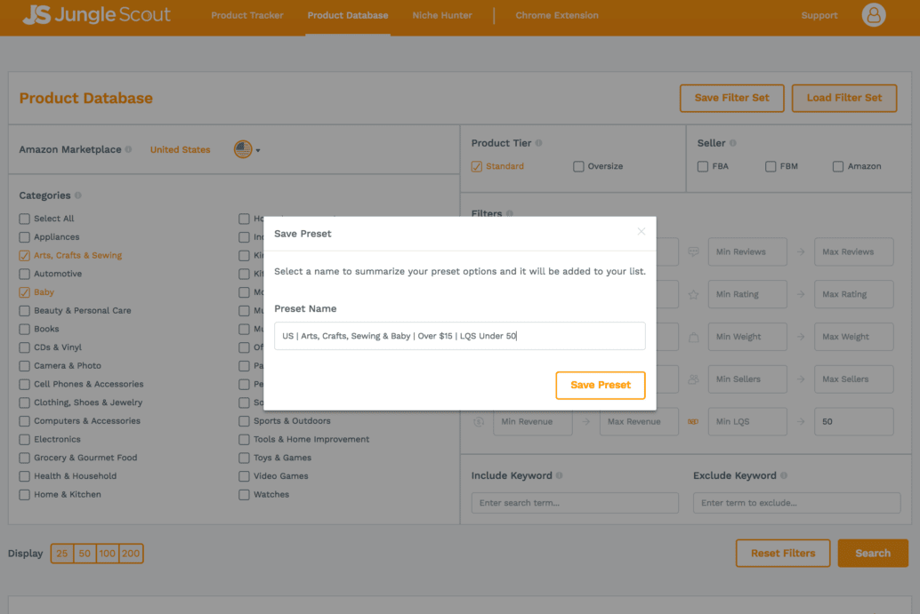Click the sellers icon beside Min Sellers
Image resolution: width=920 pixels, height=614 pixels.
[694, 379]
